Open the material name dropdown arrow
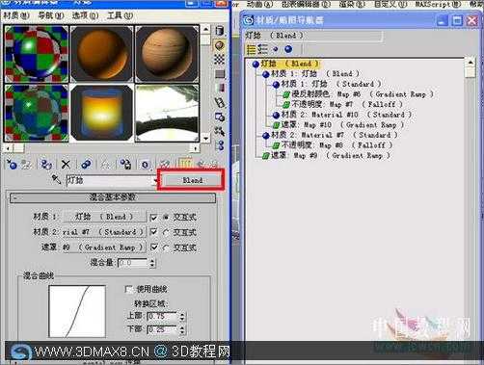484x365 pixels. (155, 181)
